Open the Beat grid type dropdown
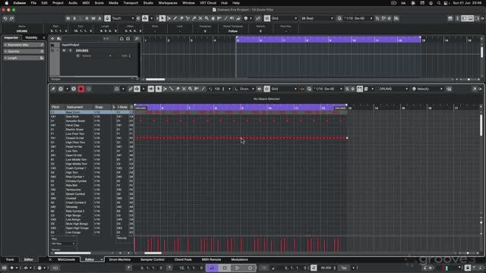Image resolution: width=486 pixels, height=273 pixels. tap(317, 18)
